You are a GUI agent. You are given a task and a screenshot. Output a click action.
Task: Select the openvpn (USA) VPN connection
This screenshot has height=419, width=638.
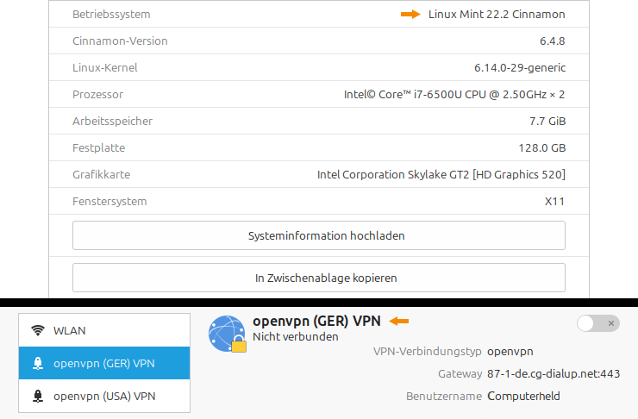point(103,397)
